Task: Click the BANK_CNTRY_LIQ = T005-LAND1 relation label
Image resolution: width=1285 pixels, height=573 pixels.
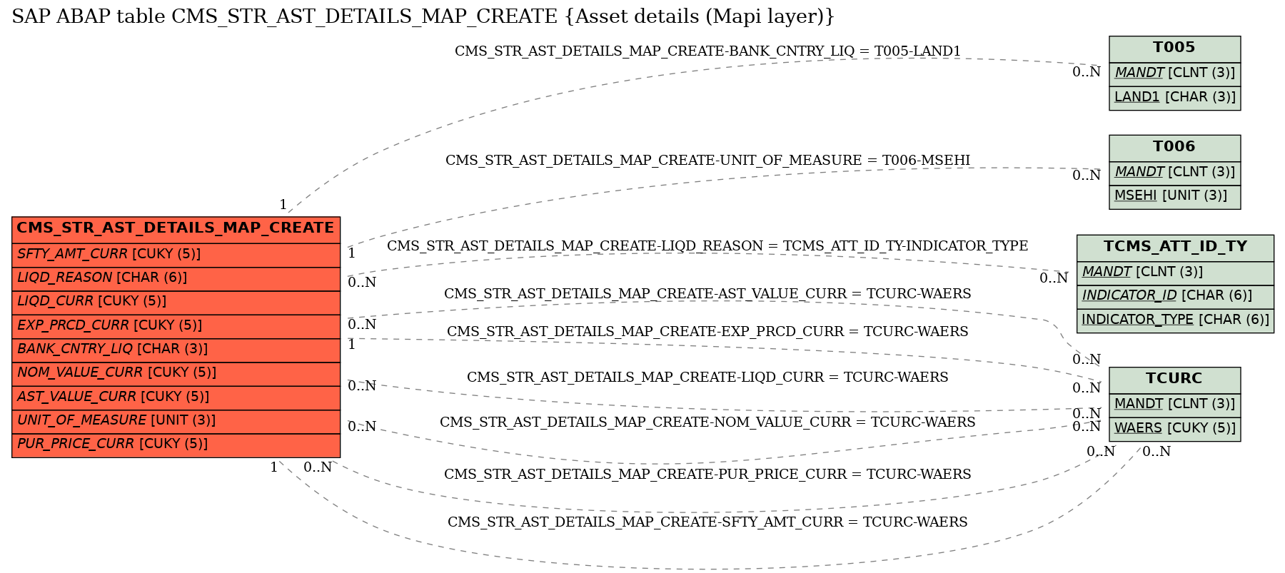Action: pos(707,51)
